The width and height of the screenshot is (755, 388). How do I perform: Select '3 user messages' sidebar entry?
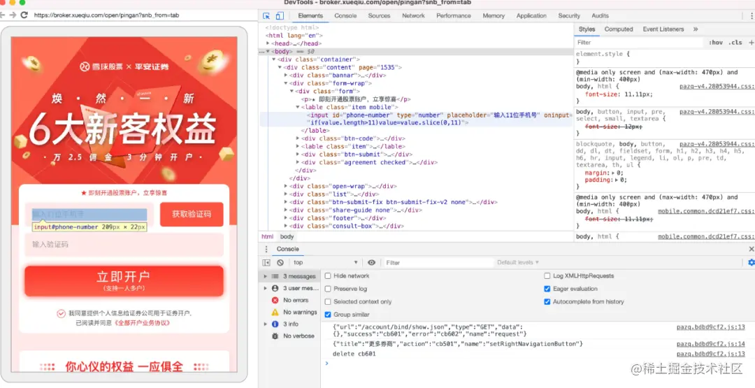point(290,288)
